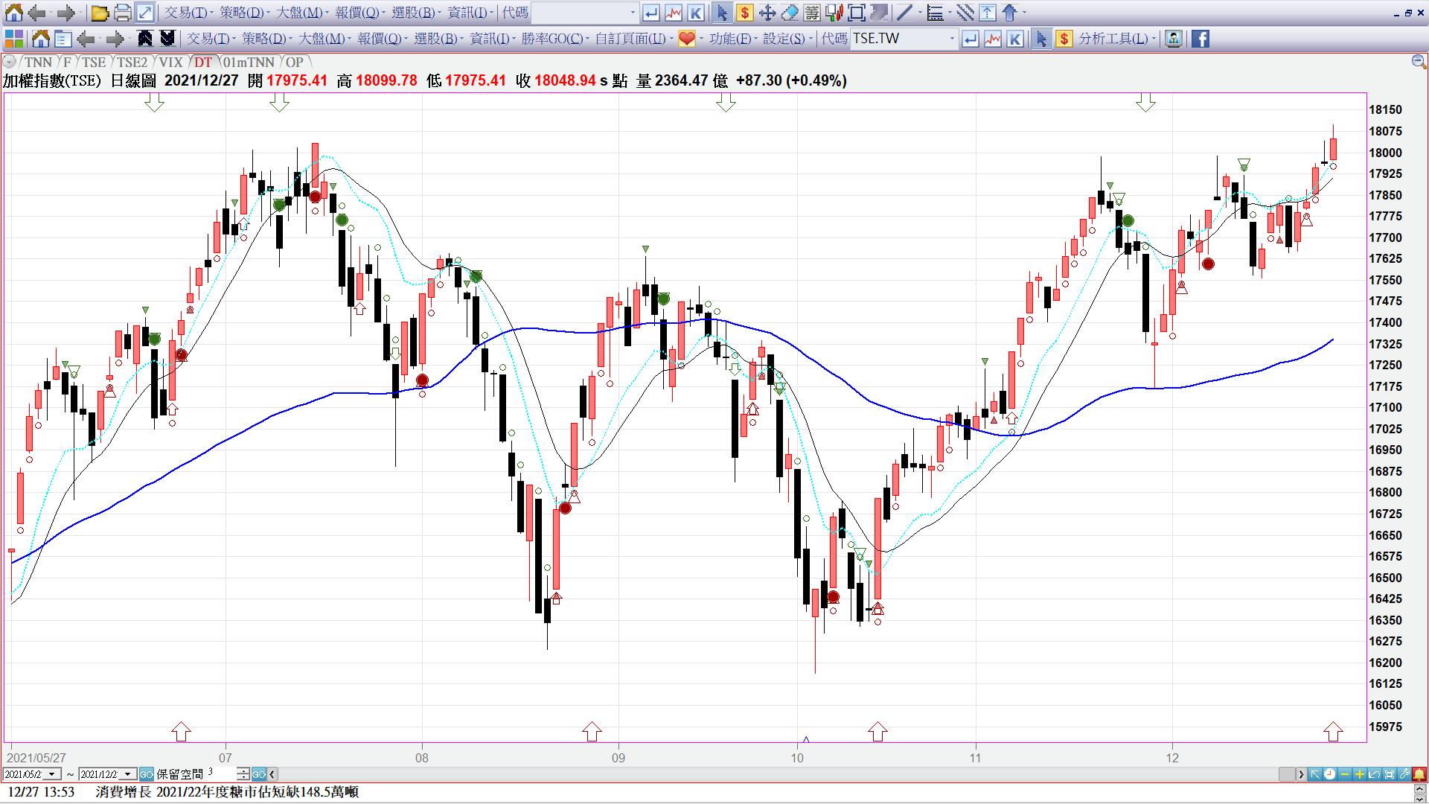Click the Facebook icon in toolbar
Image resolution: width=1429 pixels, height=804 pixels.
point(1201,39)
